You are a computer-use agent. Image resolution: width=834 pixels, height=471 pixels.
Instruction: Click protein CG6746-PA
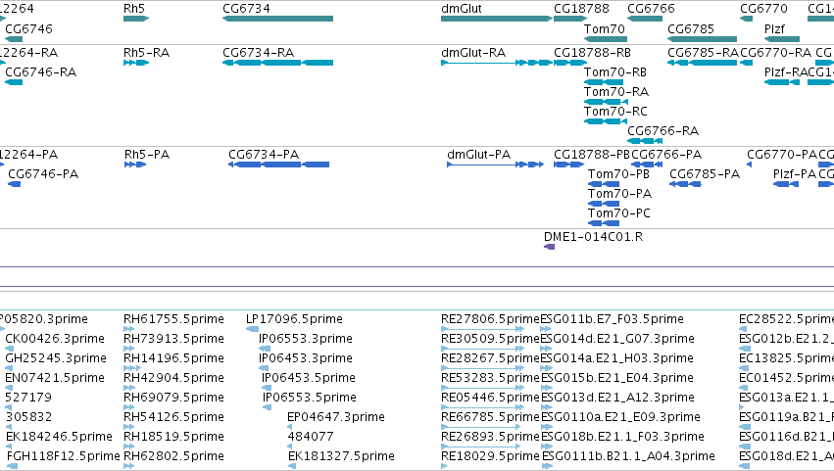pyautogui.click(x=15, y=184)
